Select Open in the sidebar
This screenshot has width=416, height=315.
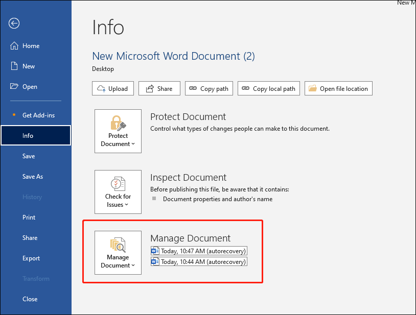[36, 87]
